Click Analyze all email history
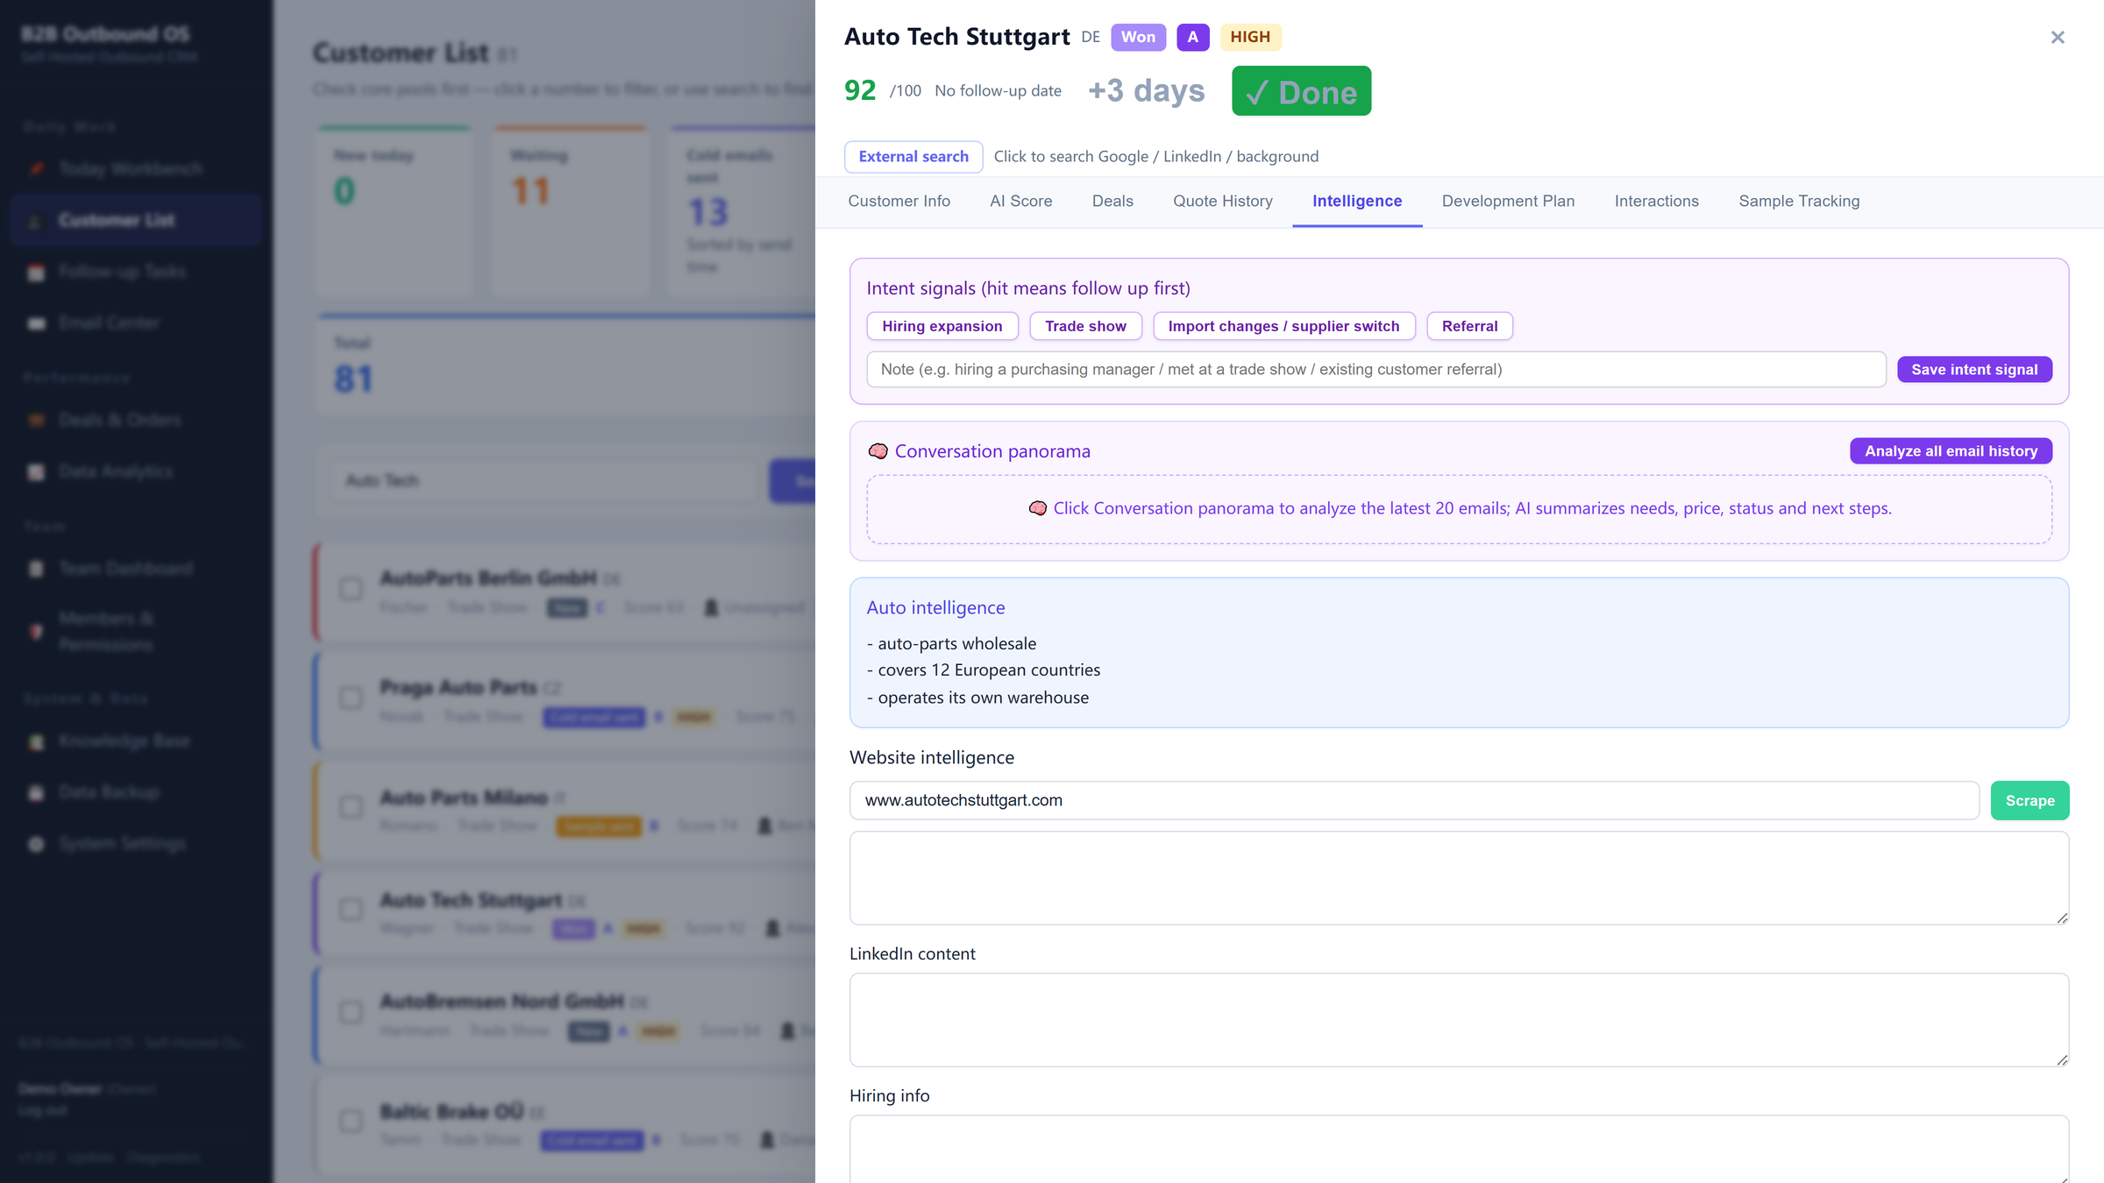 click(1951, 450)
